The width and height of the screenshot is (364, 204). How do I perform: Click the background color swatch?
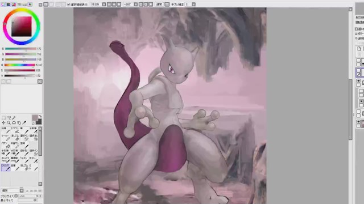click(x=39, y=122)
